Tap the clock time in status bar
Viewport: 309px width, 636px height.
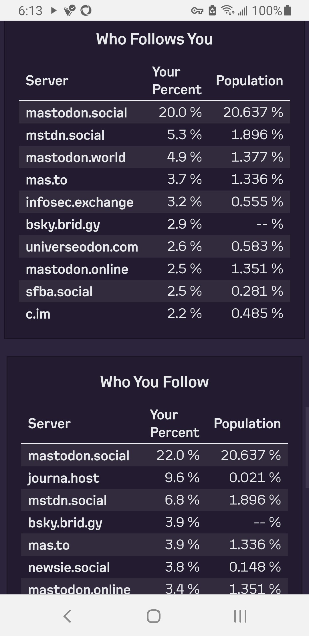point(30,11)
